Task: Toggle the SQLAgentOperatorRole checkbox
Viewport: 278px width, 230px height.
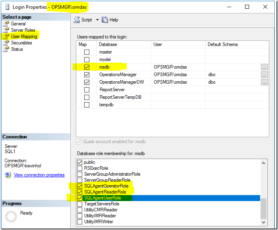Action: [79, 186]
